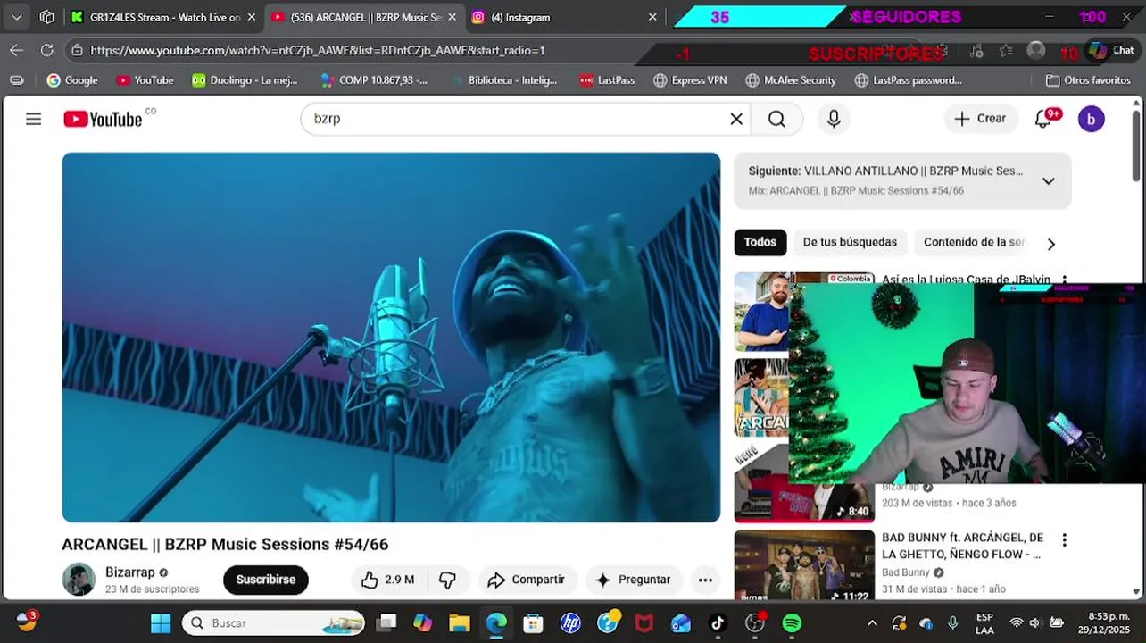The height and width of the screenshot is (643, 1146).
Task: Close the GR1Z4LES Stream tab
Action: 251,17
